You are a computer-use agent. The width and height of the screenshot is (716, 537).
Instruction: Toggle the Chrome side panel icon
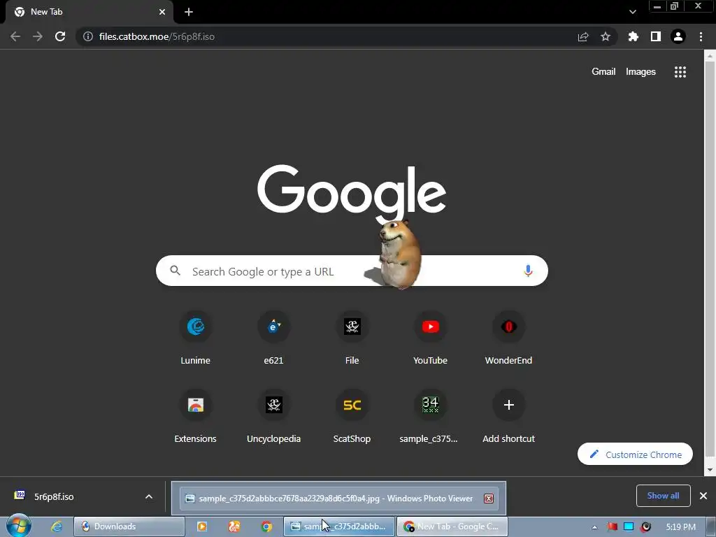pos(656,36)
